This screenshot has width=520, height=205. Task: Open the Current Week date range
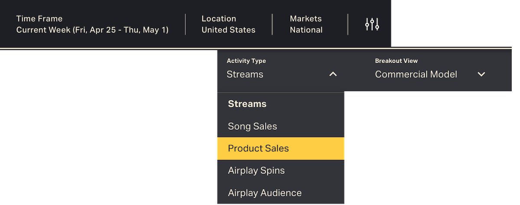92,30
